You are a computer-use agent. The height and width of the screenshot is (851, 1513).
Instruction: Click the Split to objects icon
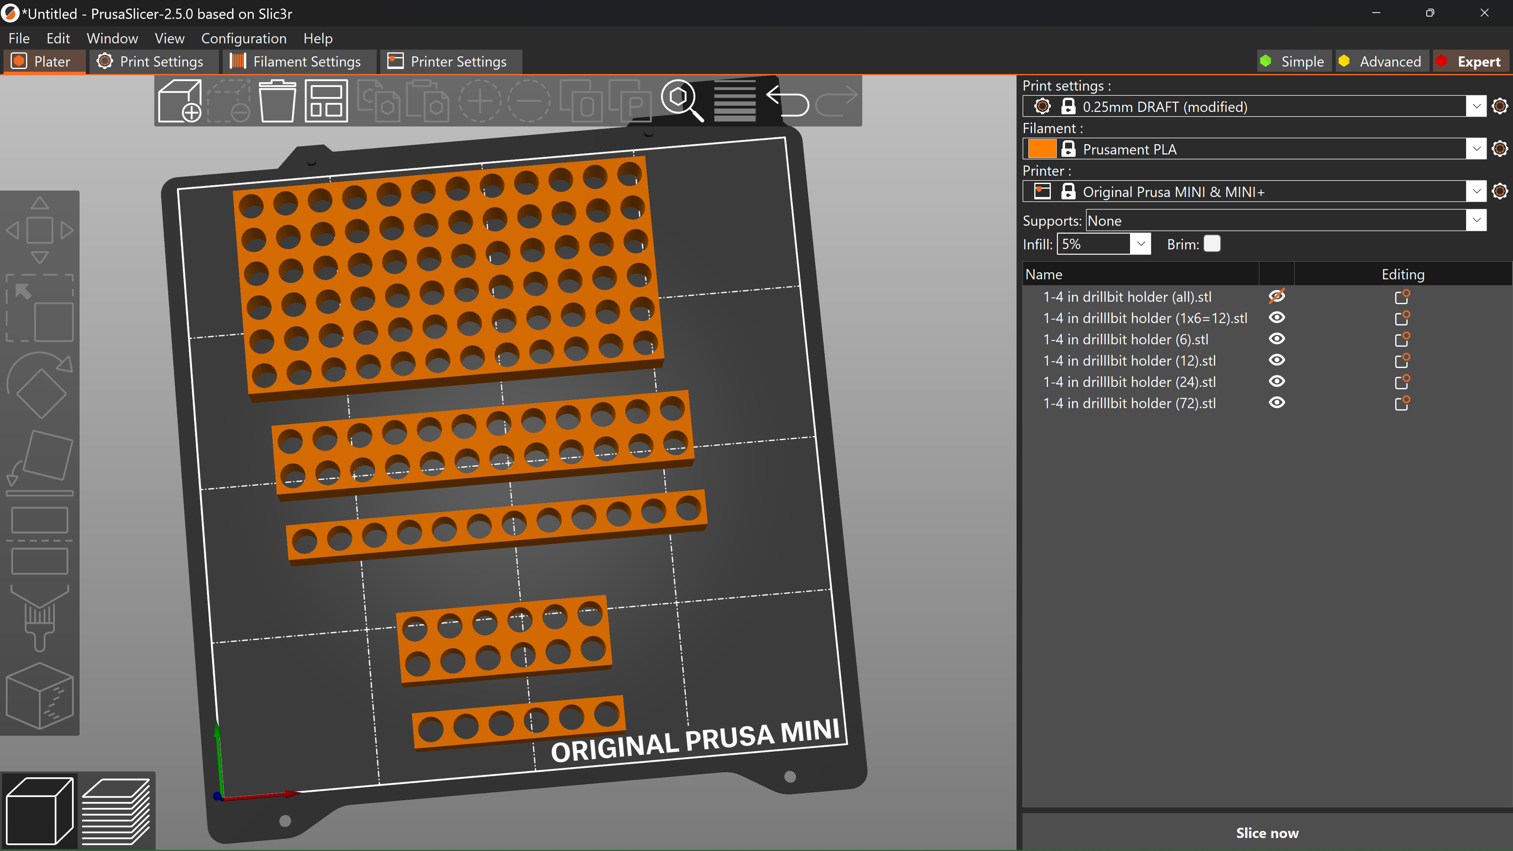click(x=581, y=100)
